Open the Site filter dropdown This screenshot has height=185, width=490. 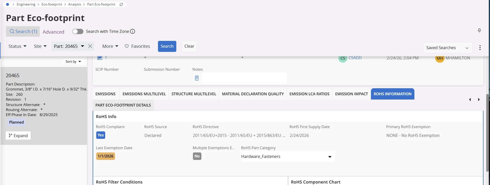40,46
